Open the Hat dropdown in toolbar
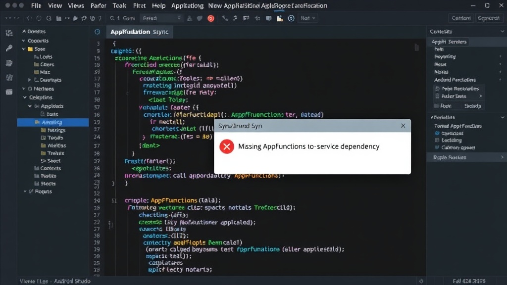This screenshot has width=507, height=285. (308, 18)
